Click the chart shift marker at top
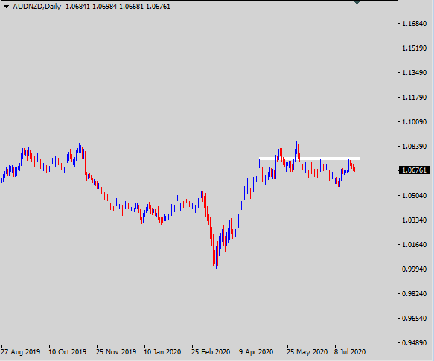434x361 pixels. click(x=357, y=2)
